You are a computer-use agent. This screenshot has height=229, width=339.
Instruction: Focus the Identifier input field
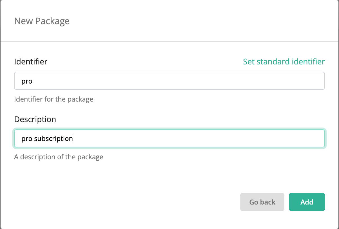tap(169, 81)
